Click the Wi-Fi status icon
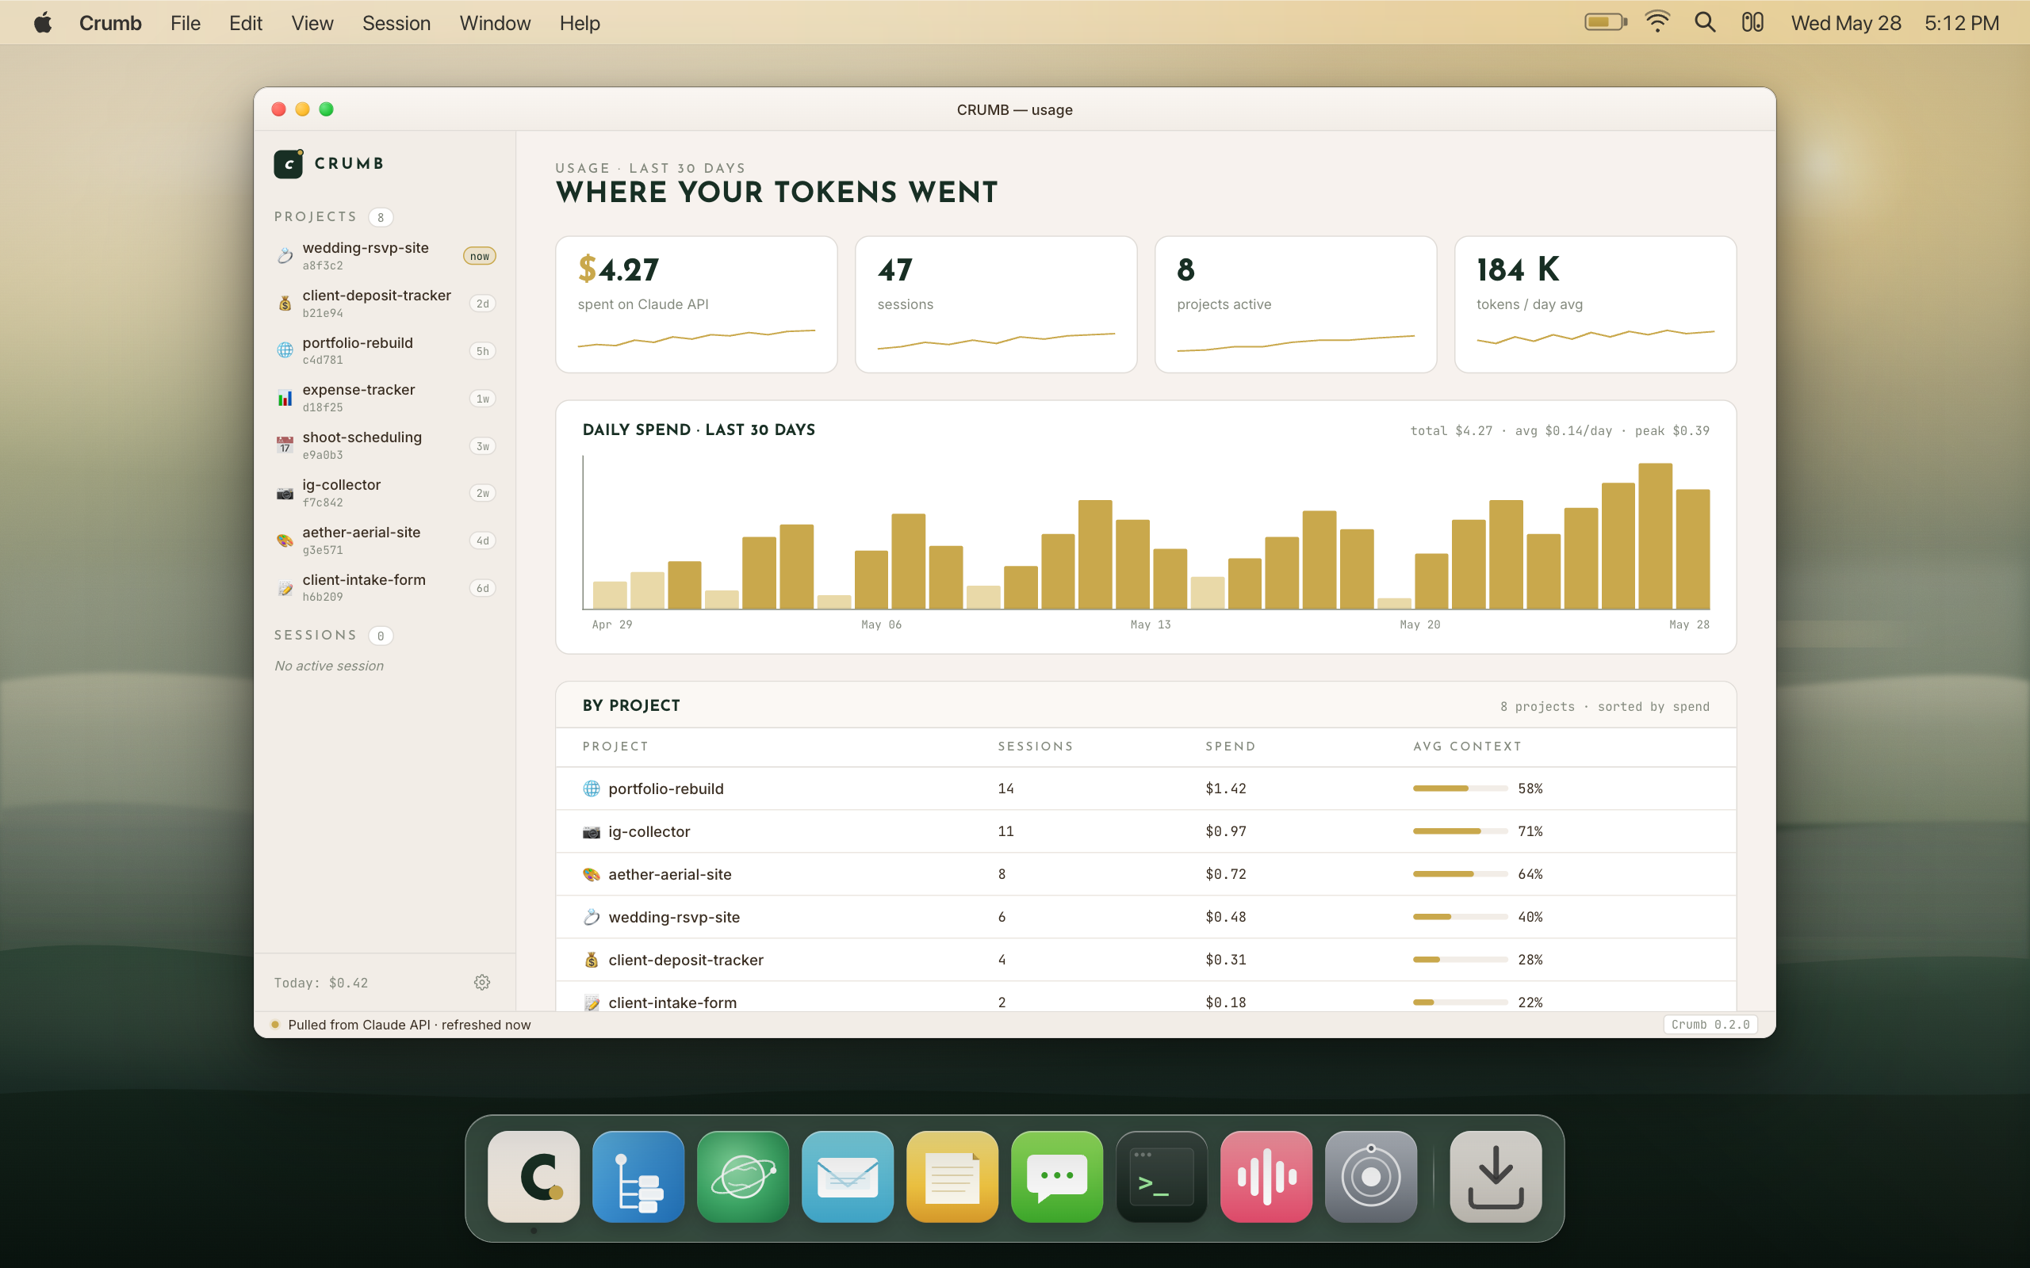Viewport: 2030px width, 1268px height. pos(1657,23)
